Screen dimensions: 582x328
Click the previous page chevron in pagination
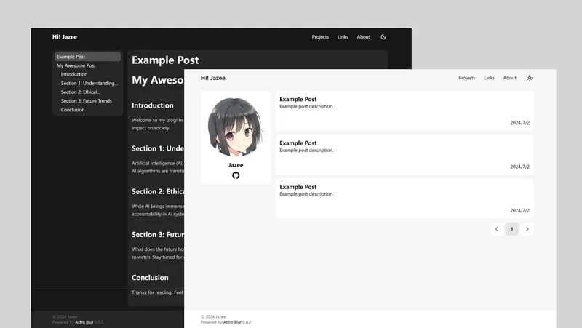click(x=496, y=229)
